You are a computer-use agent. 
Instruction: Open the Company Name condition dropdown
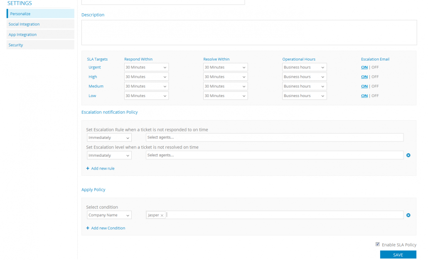click(109, 215)
